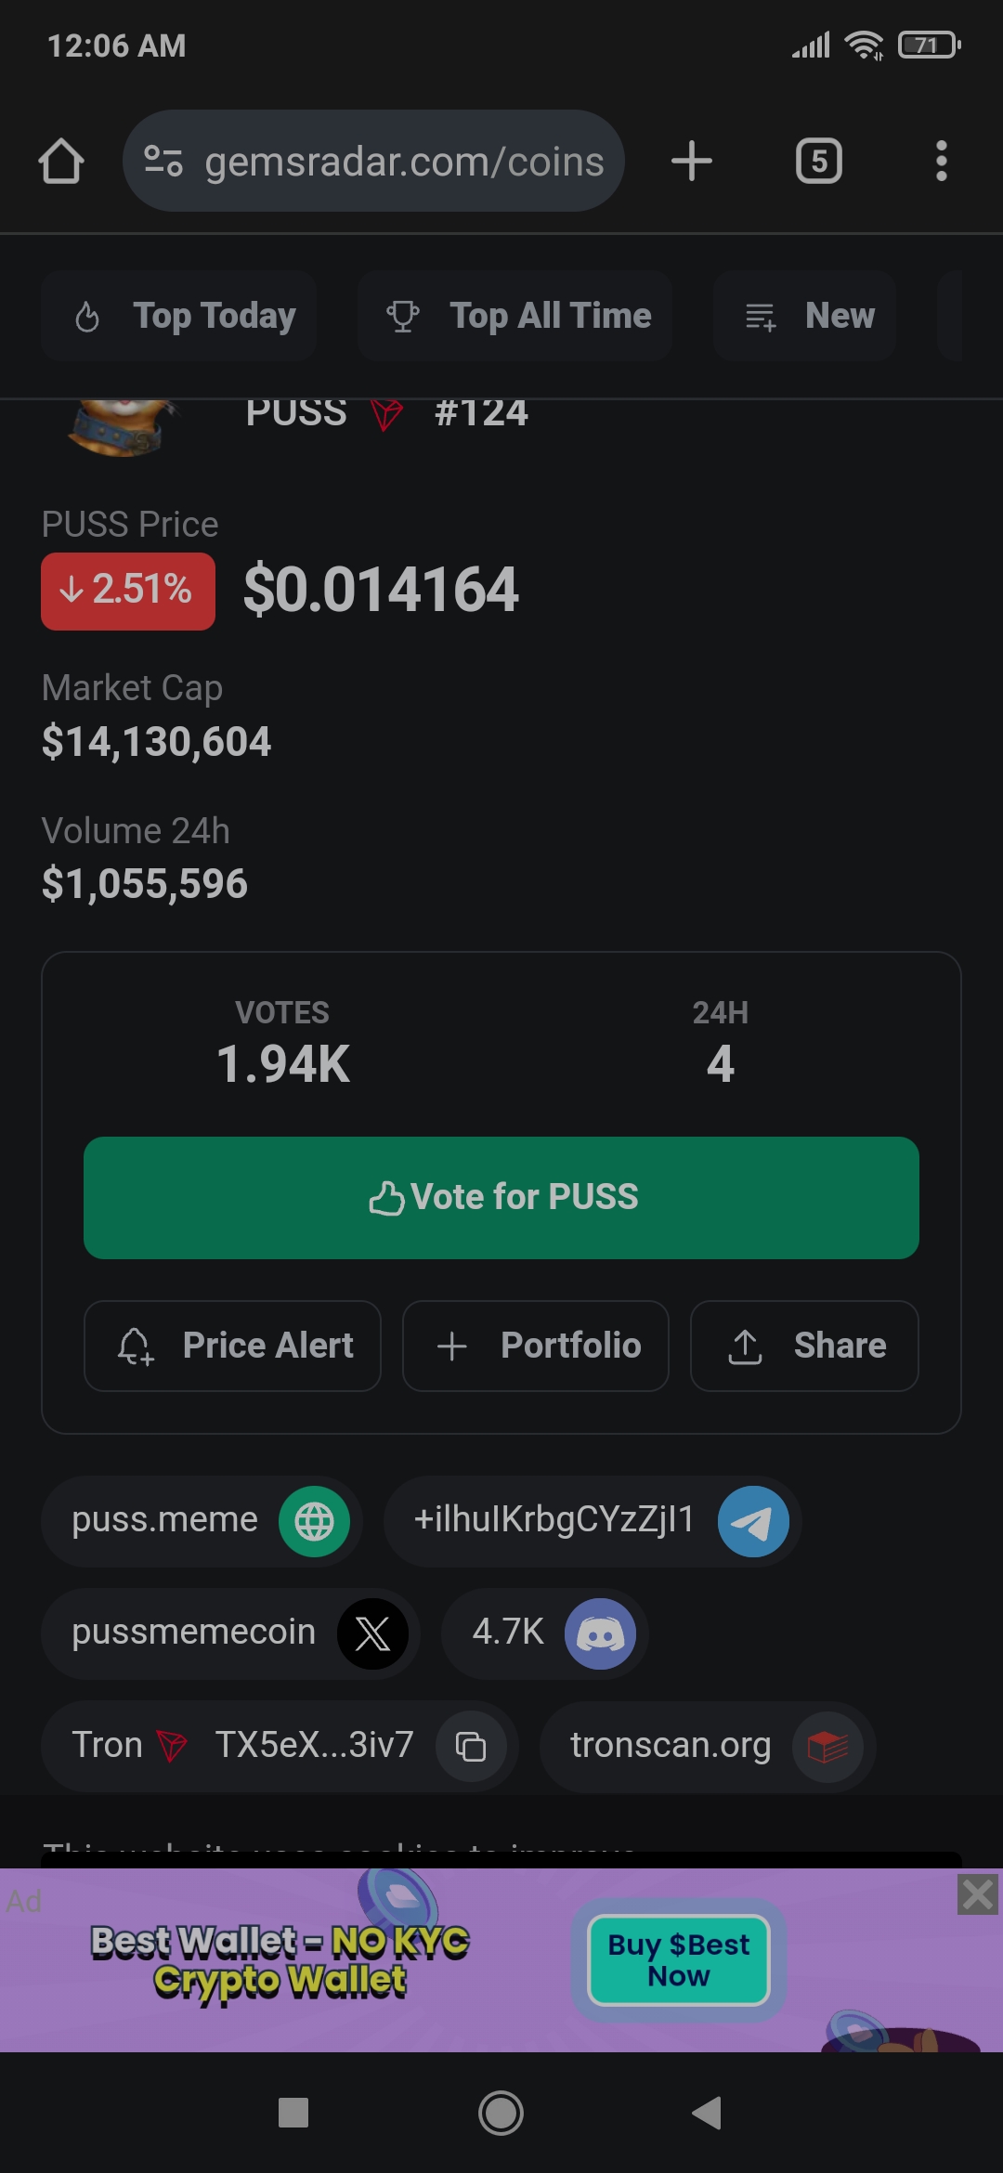This screenshot has width=1003, height=2173.
Task: Open a new browser tab with plus icon
Action: pyautogui.click(x=692, y=162)
